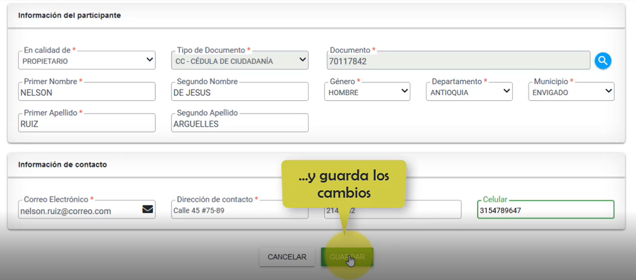Click the Información de contacto header
Image resolution: width=636 pixels, height=280 pixels.
click(62, 165)
